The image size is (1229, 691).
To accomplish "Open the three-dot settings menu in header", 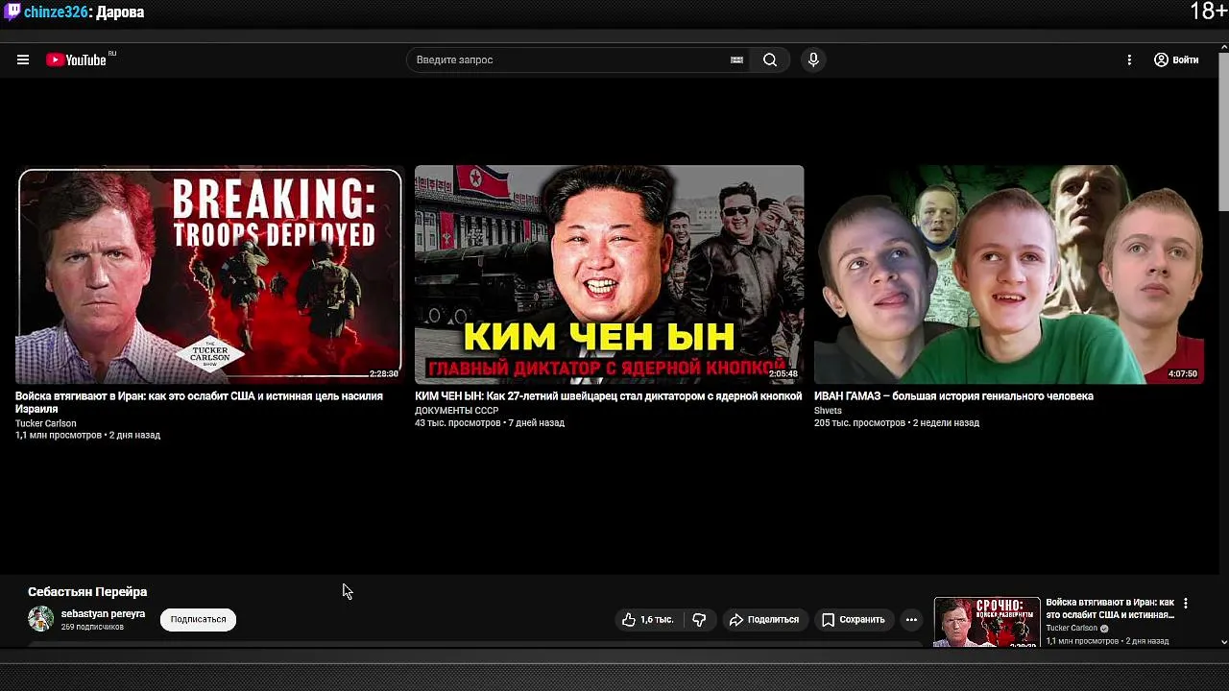I will pyautogui.click(x=1129, y=60).
